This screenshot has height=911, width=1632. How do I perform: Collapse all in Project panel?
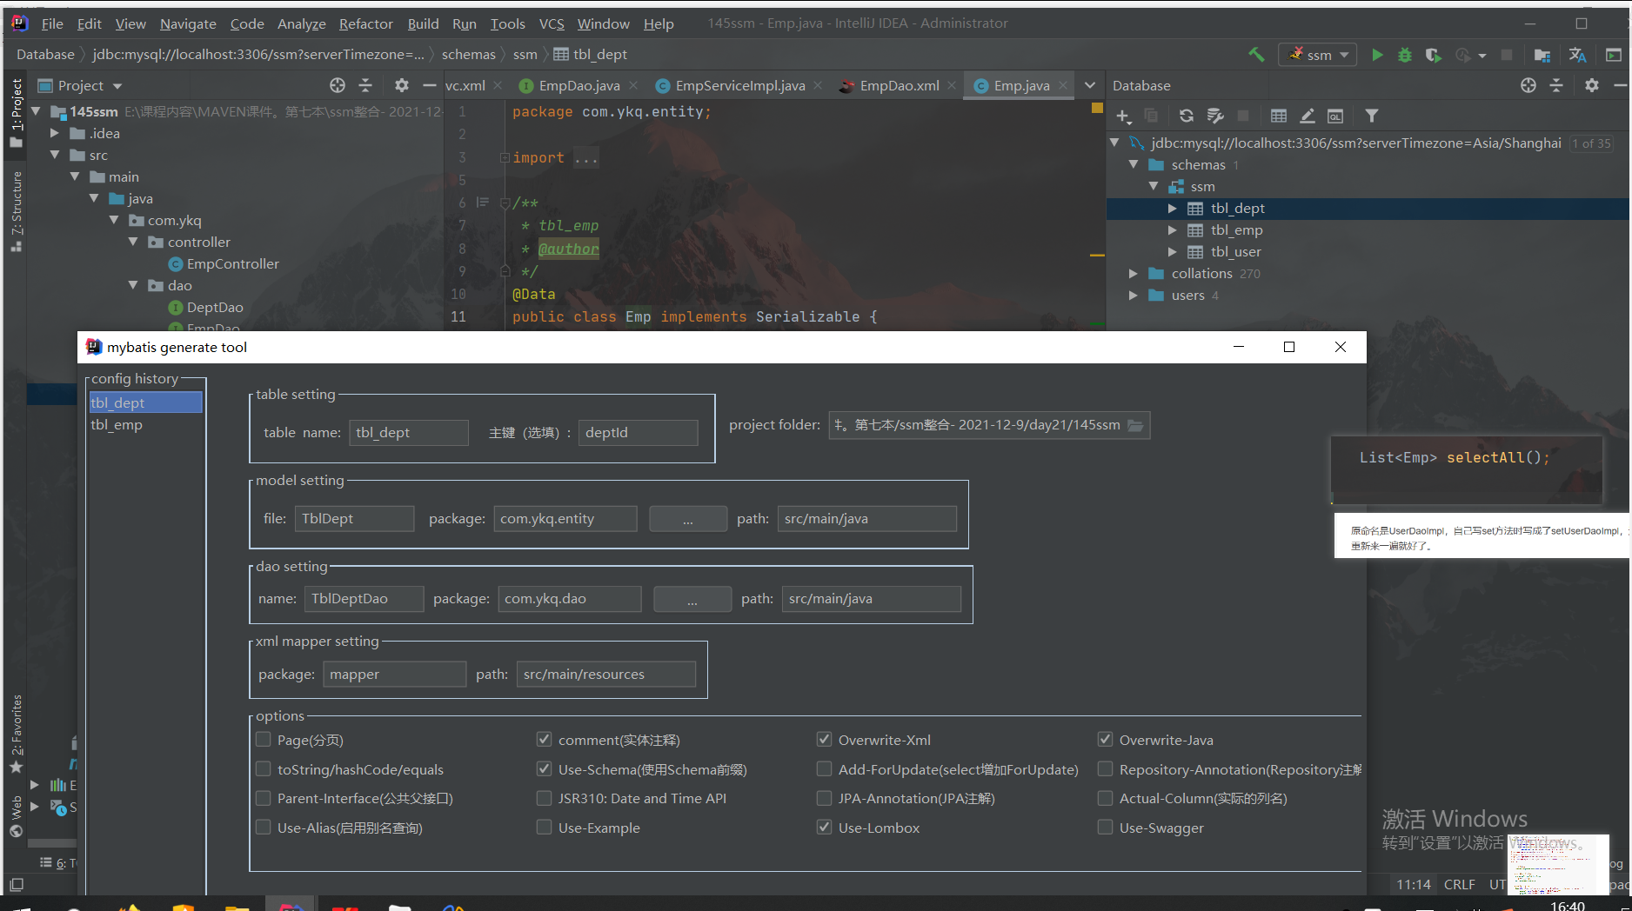pyautogui.click(x=365, y=85)
